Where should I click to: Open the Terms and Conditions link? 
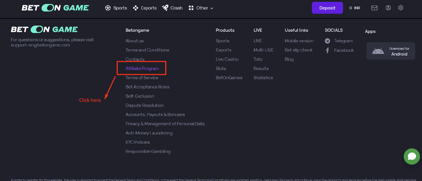click(x=147, y=50)
